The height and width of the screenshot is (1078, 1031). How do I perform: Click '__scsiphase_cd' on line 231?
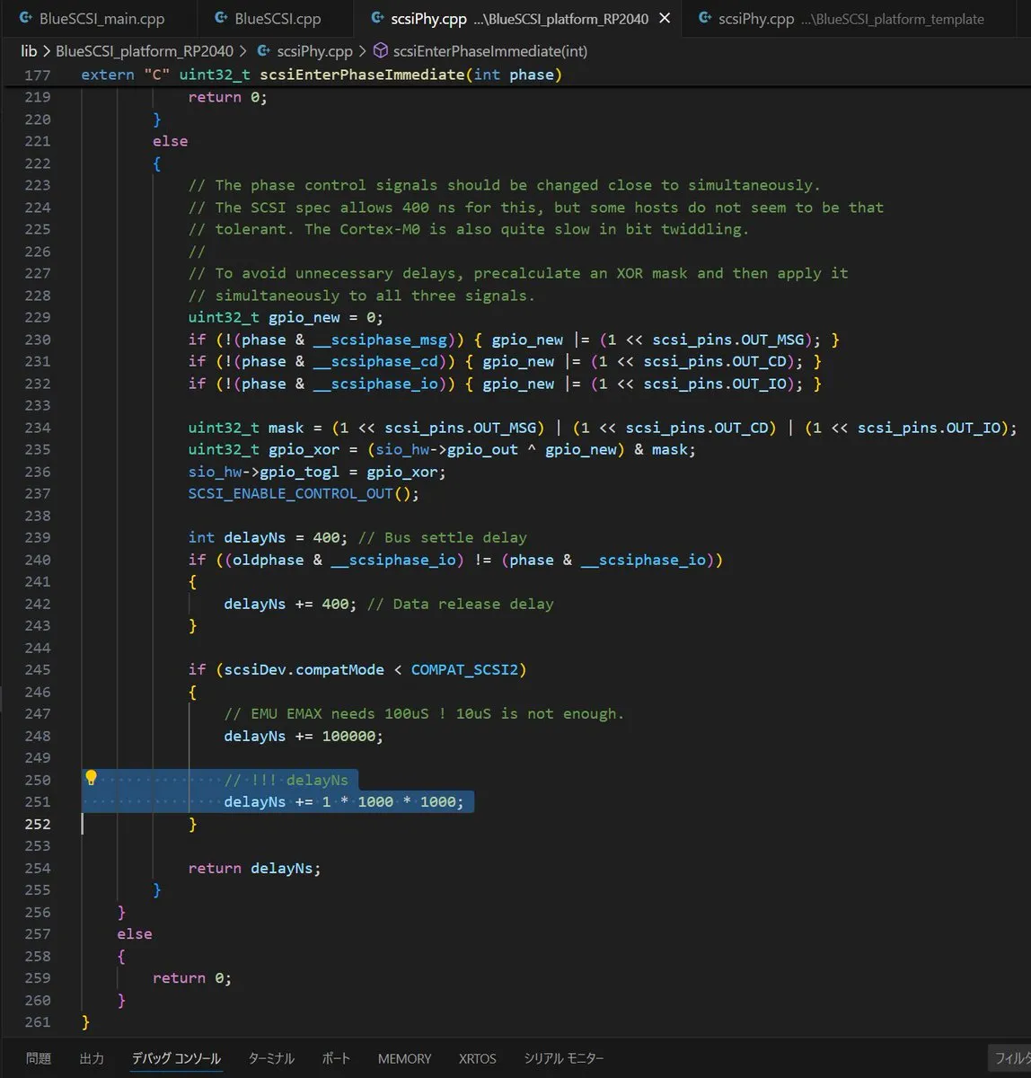point(375,361)
